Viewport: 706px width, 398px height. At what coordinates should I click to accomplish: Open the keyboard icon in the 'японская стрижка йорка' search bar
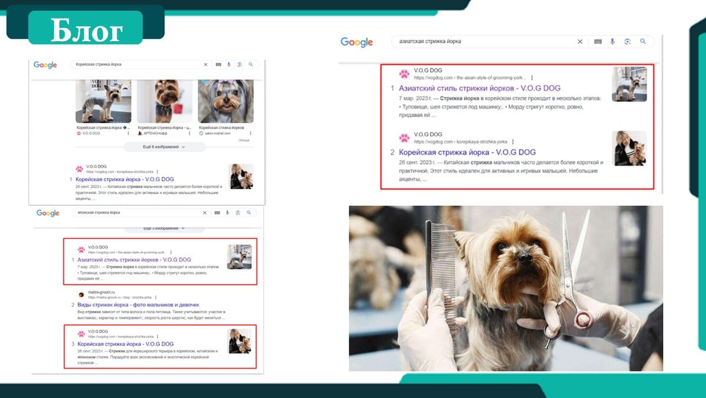(217, 213)
